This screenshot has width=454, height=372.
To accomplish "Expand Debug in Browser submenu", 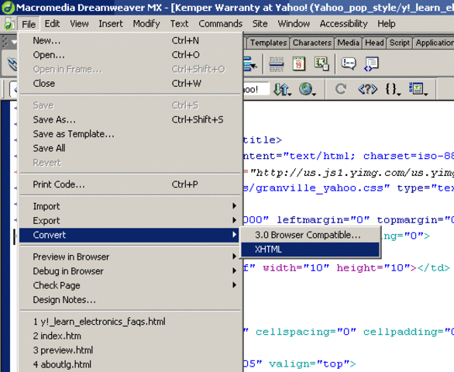I will (130, 271).
